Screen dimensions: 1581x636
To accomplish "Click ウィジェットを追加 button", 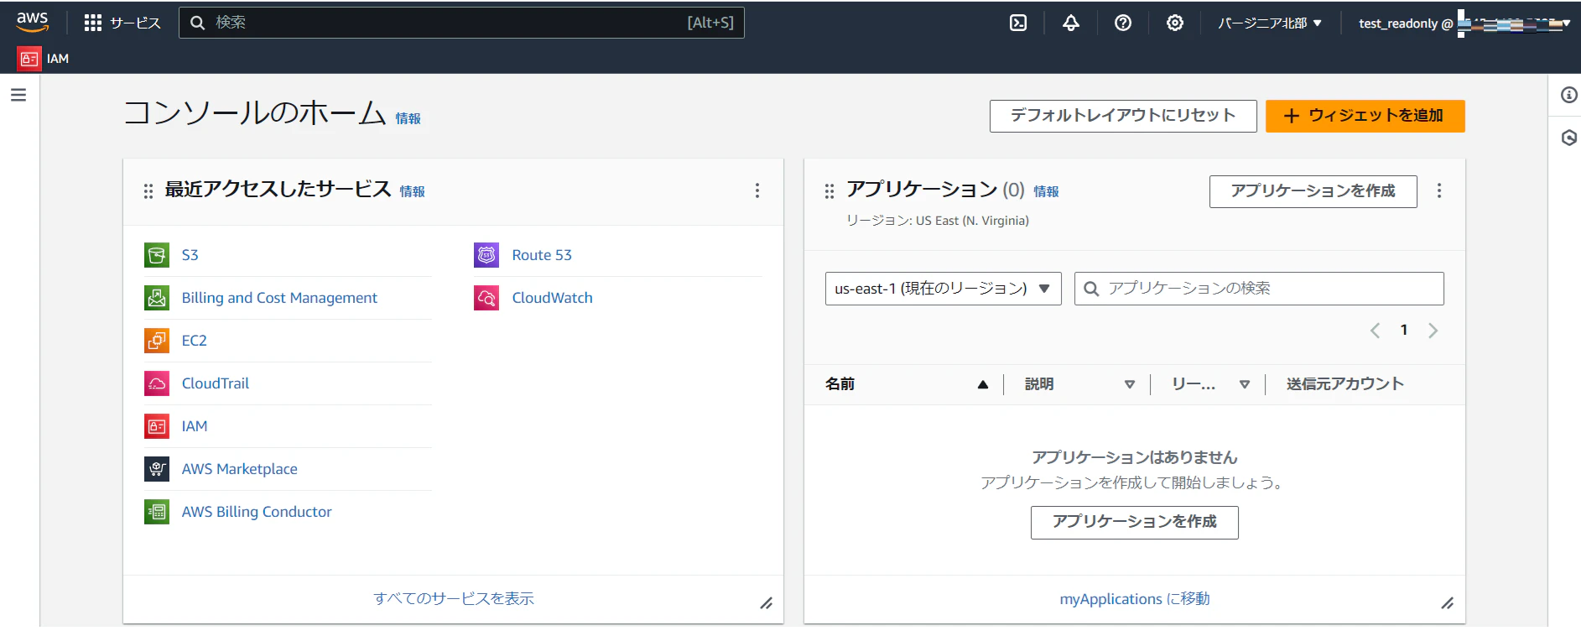I will pos(1365,116).
